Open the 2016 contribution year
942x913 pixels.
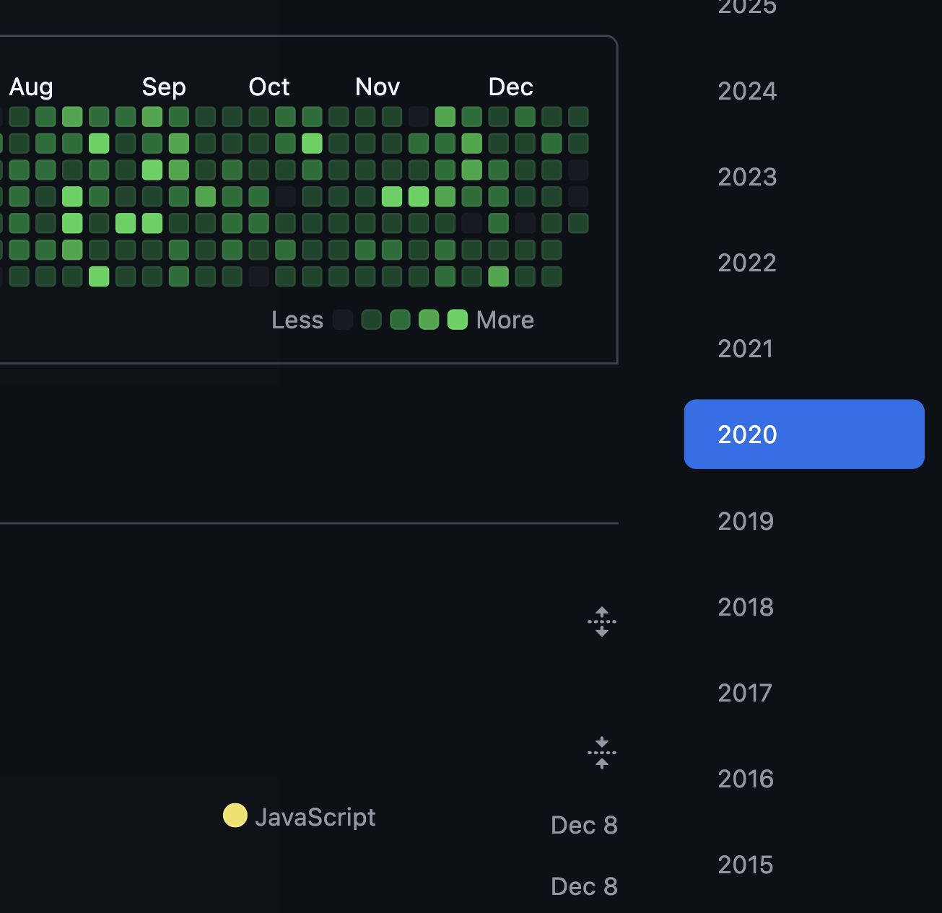click(x=746, y=779)
